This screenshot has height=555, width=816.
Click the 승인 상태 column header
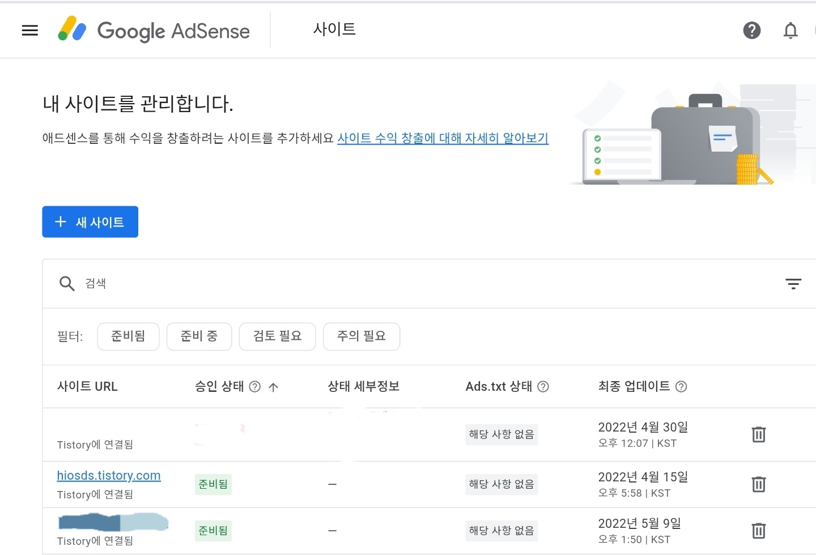pyautogui.click(x=219, y=387)
